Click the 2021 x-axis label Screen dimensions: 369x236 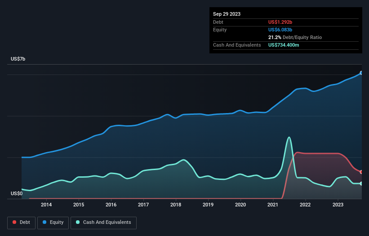(x=273, y=205)
